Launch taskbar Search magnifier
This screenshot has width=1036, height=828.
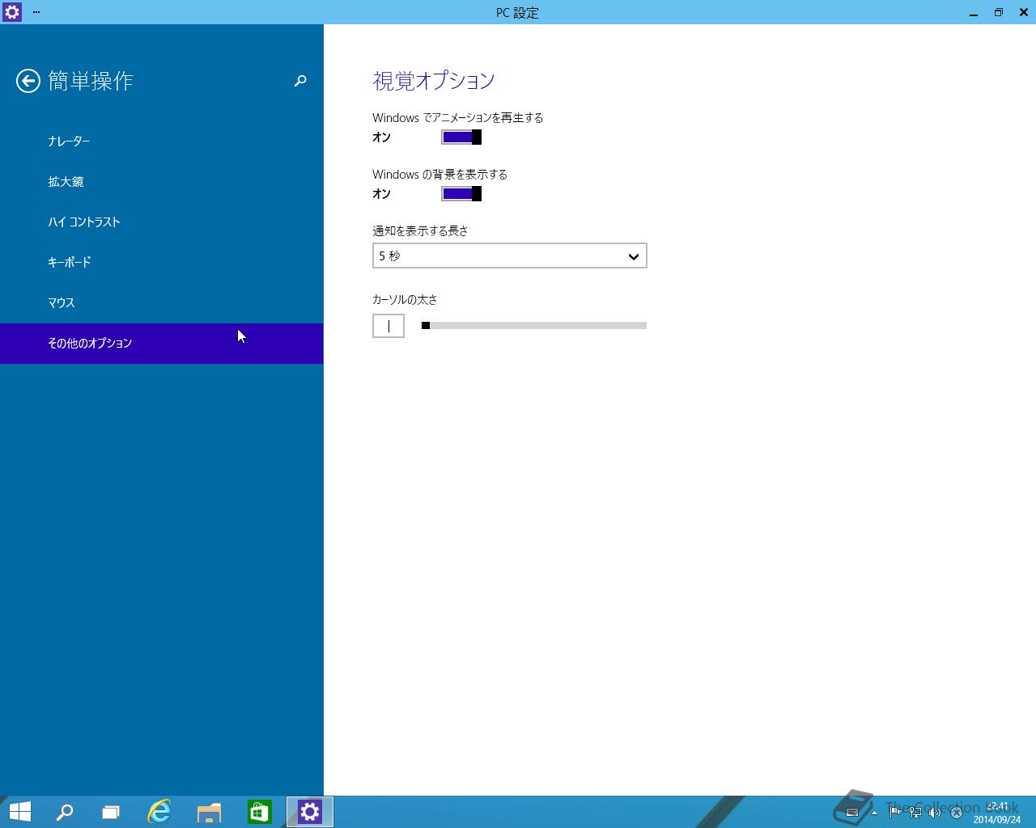coord(64,812)
